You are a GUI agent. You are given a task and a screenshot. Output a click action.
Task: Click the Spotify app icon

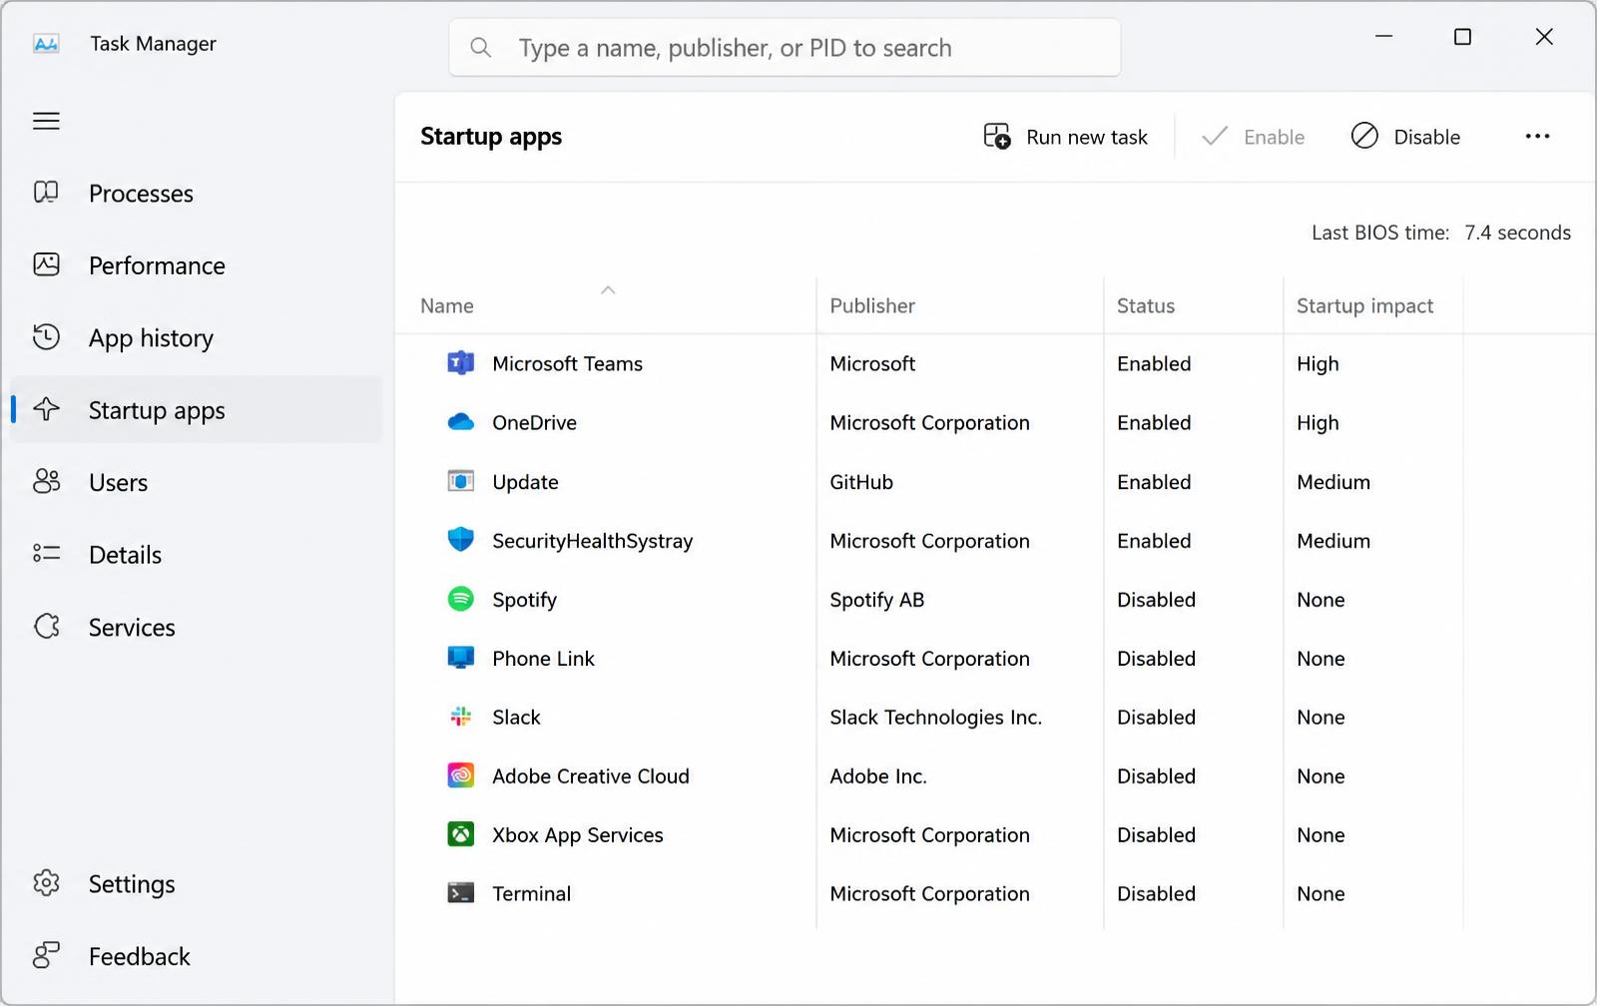460,599
